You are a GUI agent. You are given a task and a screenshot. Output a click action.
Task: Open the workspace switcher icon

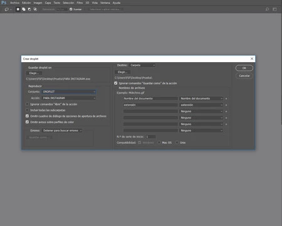coord(274,9)
